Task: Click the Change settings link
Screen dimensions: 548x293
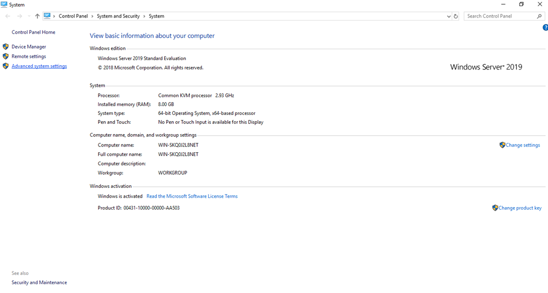Action: click(523, 145)
